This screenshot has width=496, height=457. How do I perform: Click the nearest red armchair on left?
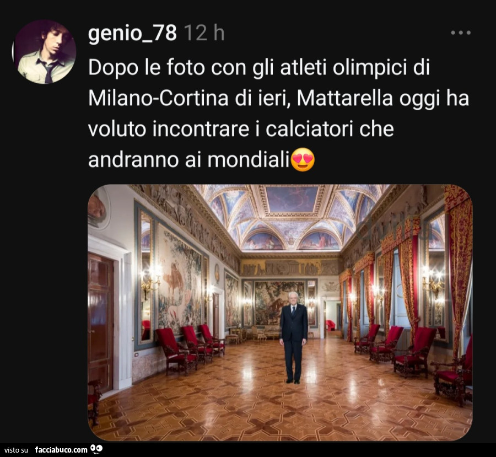pos(176,351)
